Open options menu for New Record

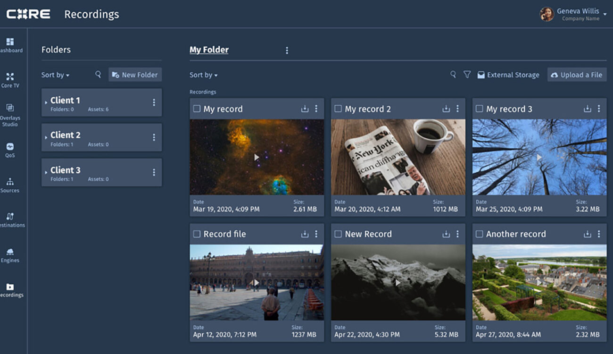457,234
